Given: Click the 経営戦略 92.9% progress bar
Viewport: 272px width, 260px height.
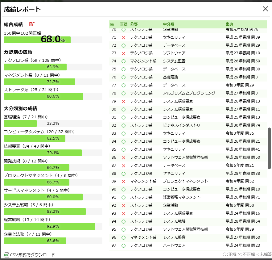Looking at the screenshot, I should pyautogui.click(x=53, y=226).
